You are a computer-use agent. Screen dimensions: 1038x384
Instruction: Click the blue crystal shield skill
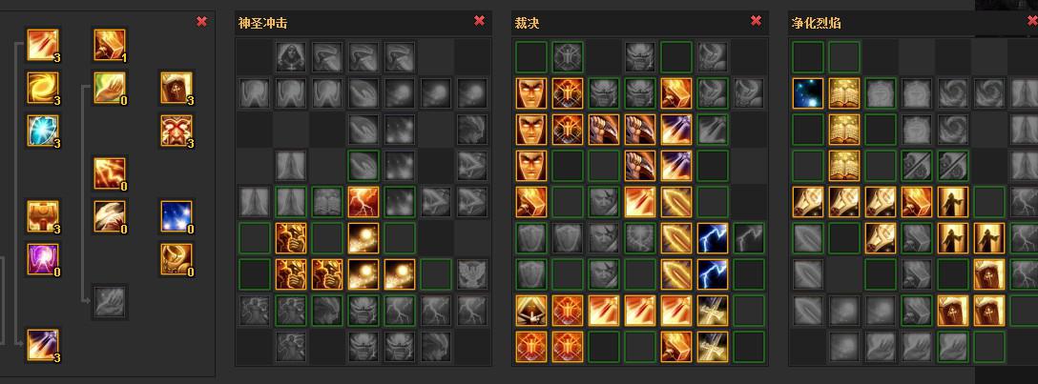(42, 131)
